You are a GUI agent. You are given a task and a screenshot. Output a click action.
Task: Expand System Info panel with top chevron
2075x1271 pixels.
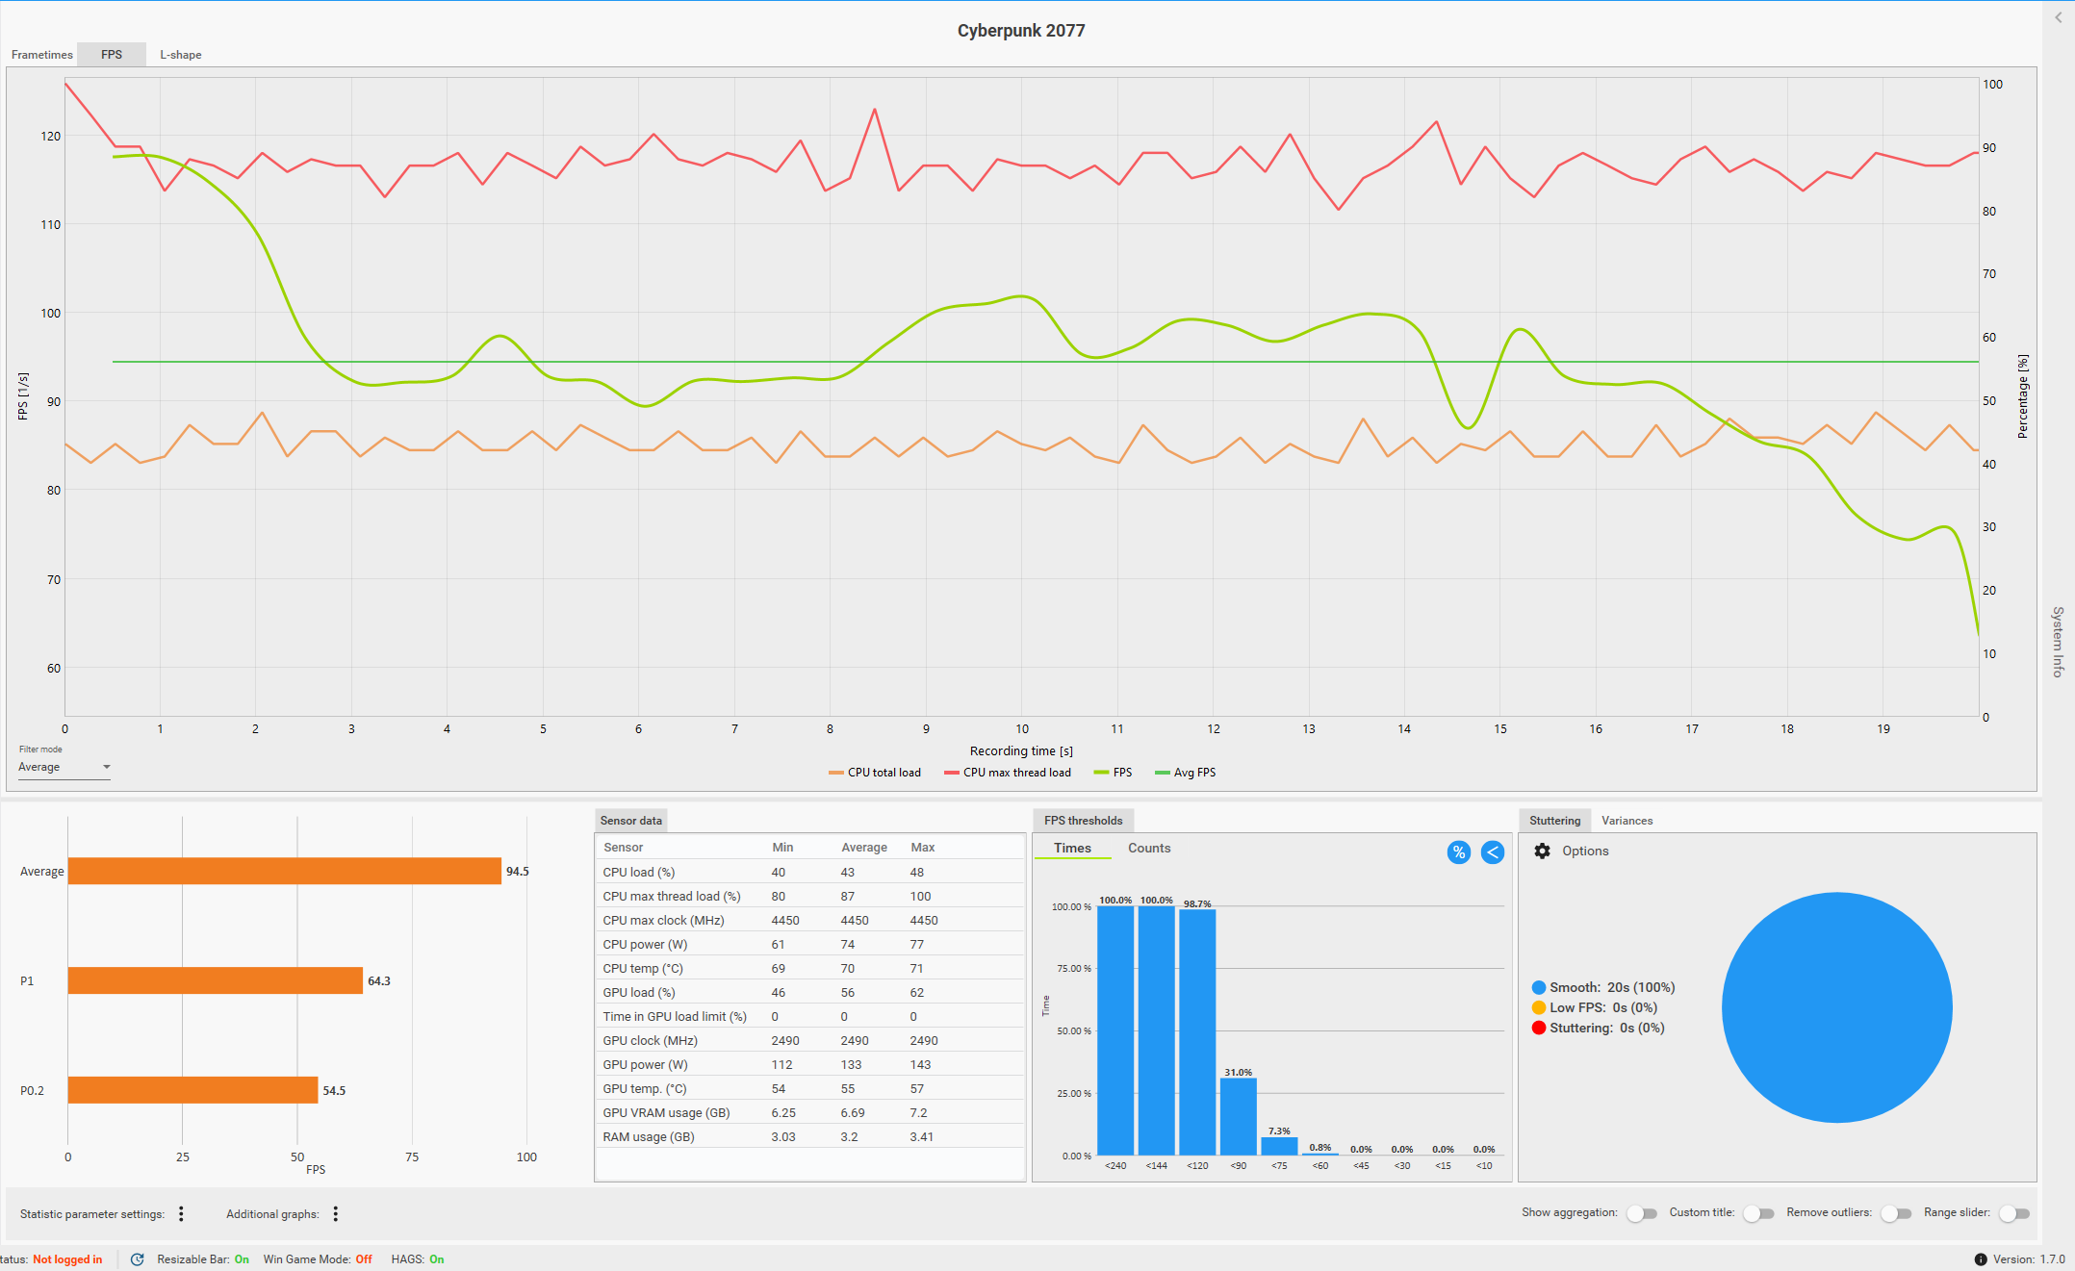(2058, 17)
